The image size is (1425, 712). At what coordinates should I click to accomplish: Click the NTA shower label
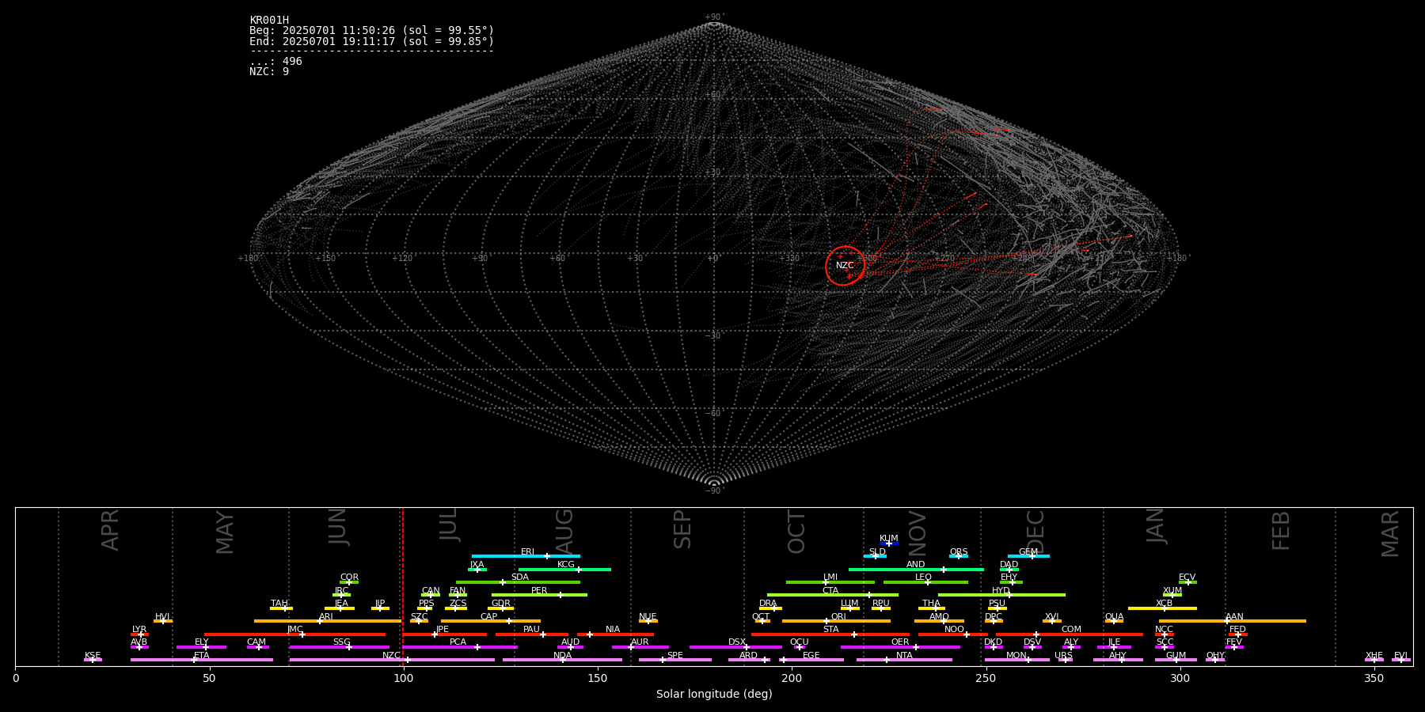pos(904,656)
